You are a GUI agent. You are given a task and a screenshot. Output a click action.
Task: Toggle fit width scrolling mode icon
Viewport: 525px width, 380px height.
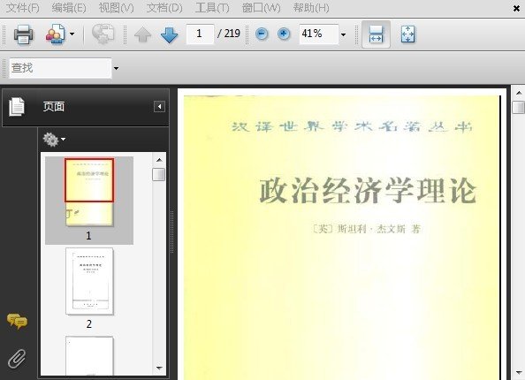coord(376,34)
